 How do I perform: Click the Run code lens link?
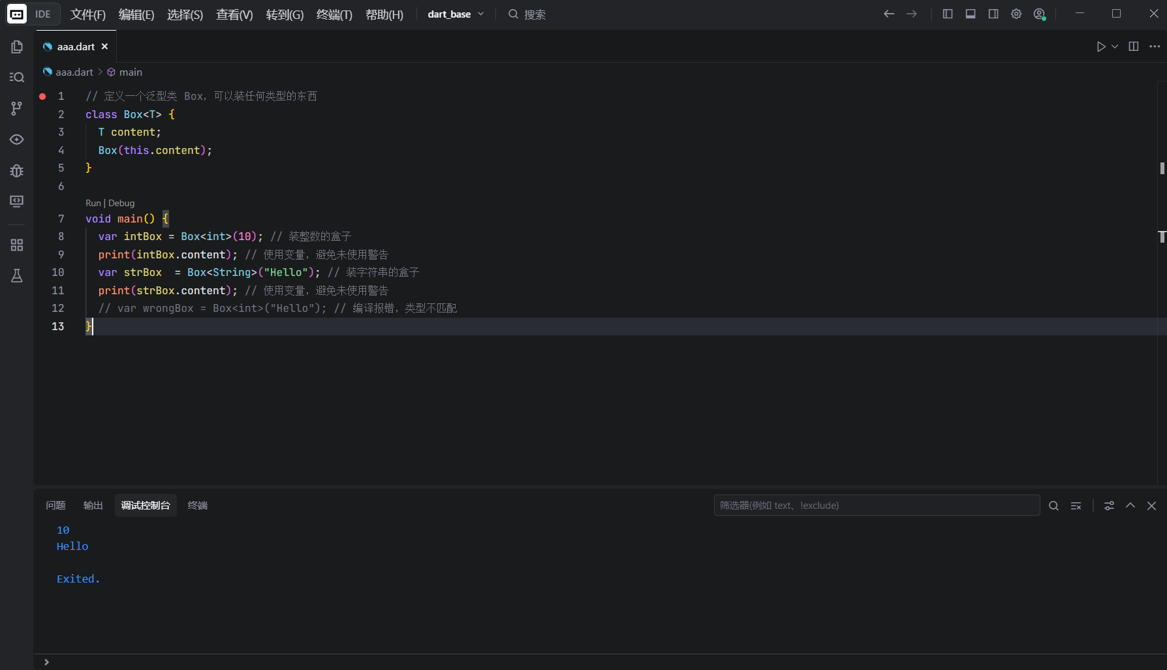93,203
